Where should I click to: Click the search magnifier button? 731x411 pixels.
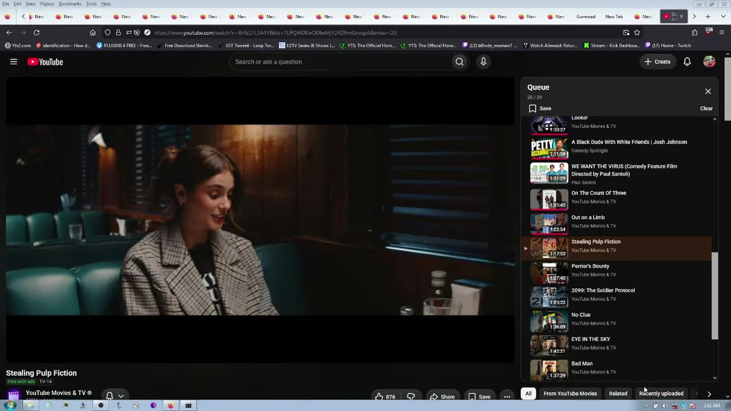pos(459,62)
